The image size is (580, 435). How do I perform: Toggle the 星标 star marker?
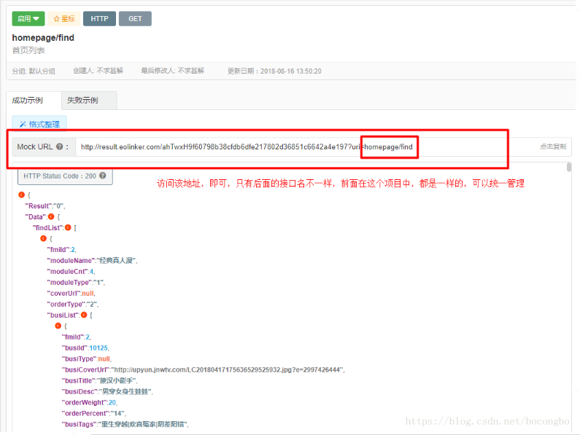click(x=64, y=18)
